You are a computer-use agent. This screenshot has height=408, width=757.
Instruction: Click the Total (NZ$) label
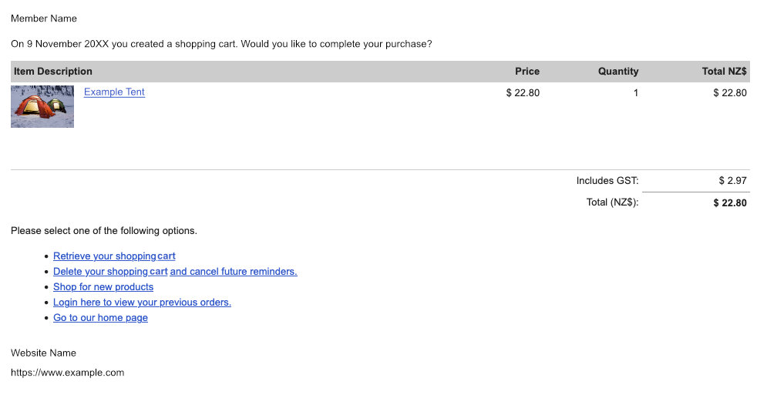click(612, 202)
